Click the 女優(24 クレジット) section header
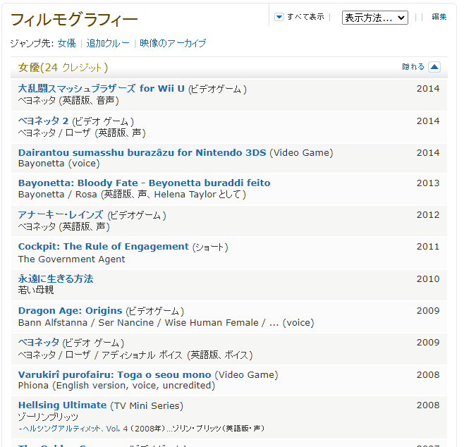Image resolution: width=464 pixels, height=447 pixels. 63,68
